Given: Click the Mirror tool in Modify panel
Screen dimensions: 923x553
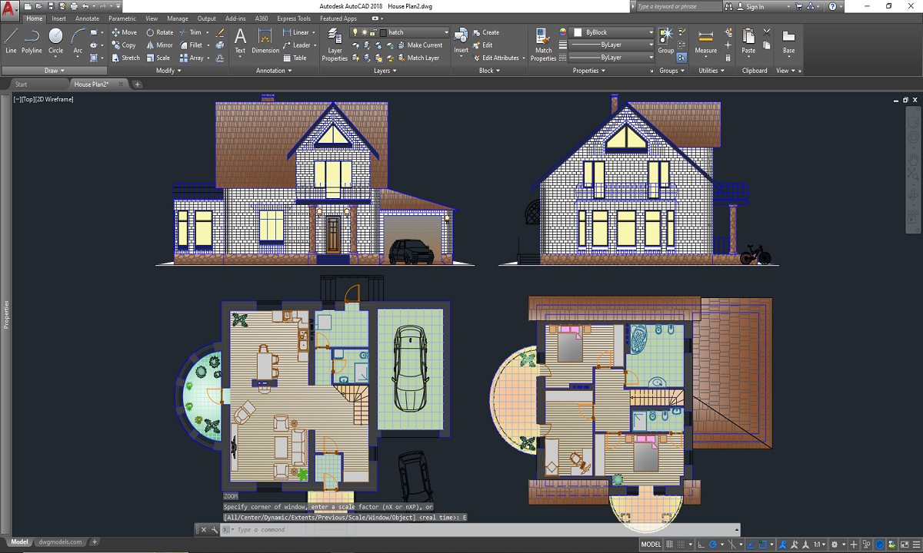Looking at the screenshot, I should click(160, 45).
